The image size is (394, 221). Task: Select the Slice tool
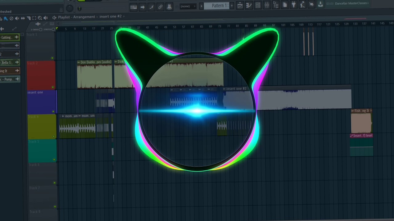pos(29,18)
